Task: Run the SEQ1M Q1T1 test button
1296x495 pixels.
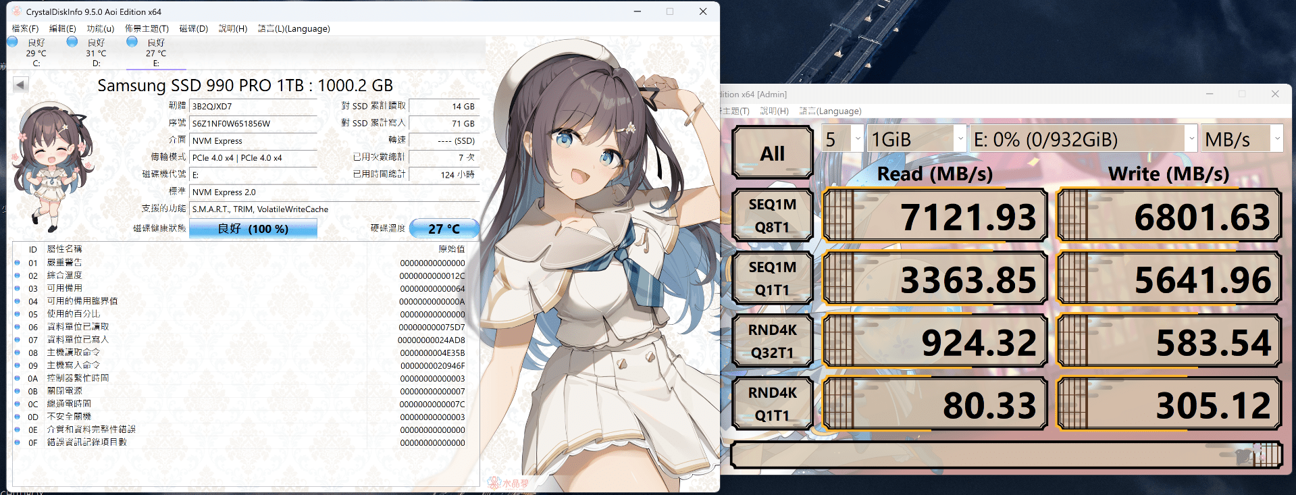Action: point(773,278)
